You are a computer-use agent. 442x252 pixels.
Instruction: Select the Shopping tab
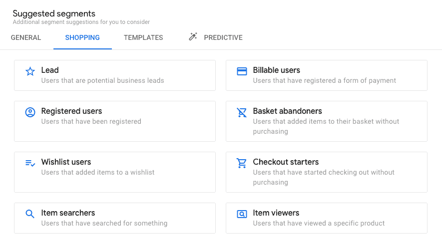tap(82, 37)
